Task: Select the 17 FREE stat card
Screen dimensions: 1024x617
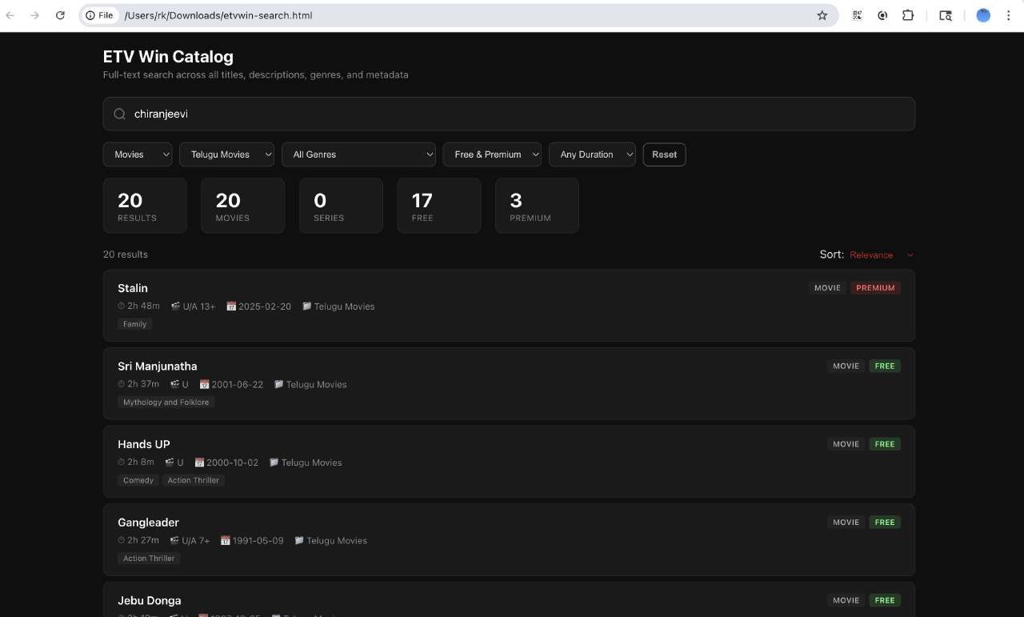Action: tap(438, 205)
